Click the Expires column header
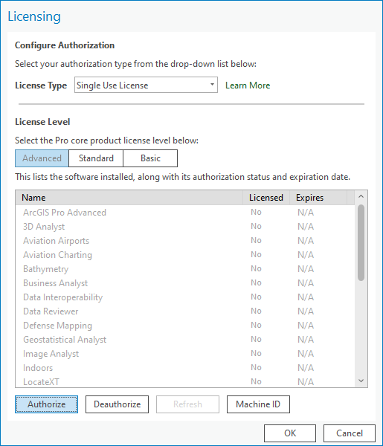 tap(318, 198)
